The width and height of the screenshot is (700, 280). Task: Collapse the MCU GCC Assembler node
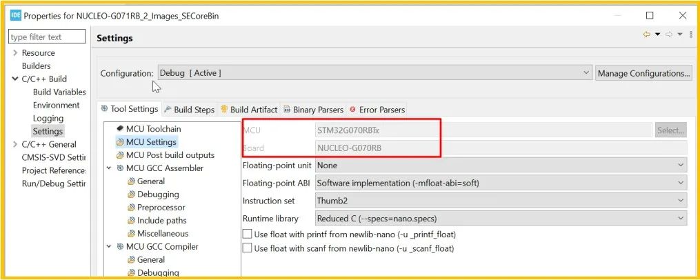coord(109,168)
